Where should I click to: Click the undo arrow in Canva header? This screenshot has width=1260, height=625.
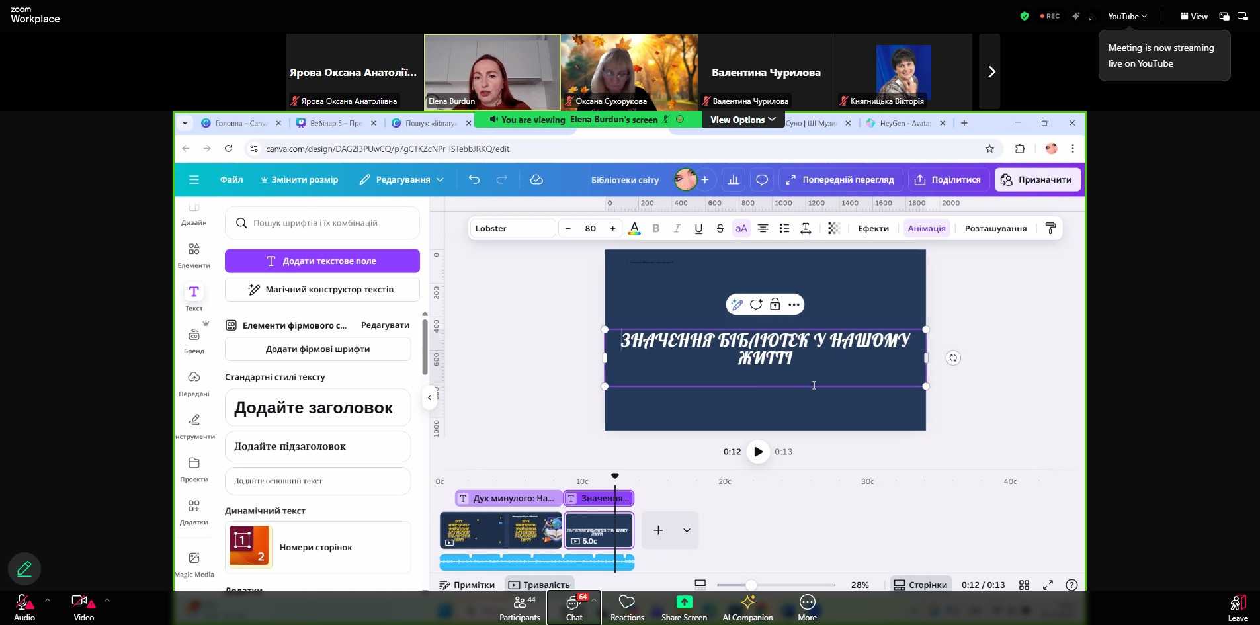[474, 180]
